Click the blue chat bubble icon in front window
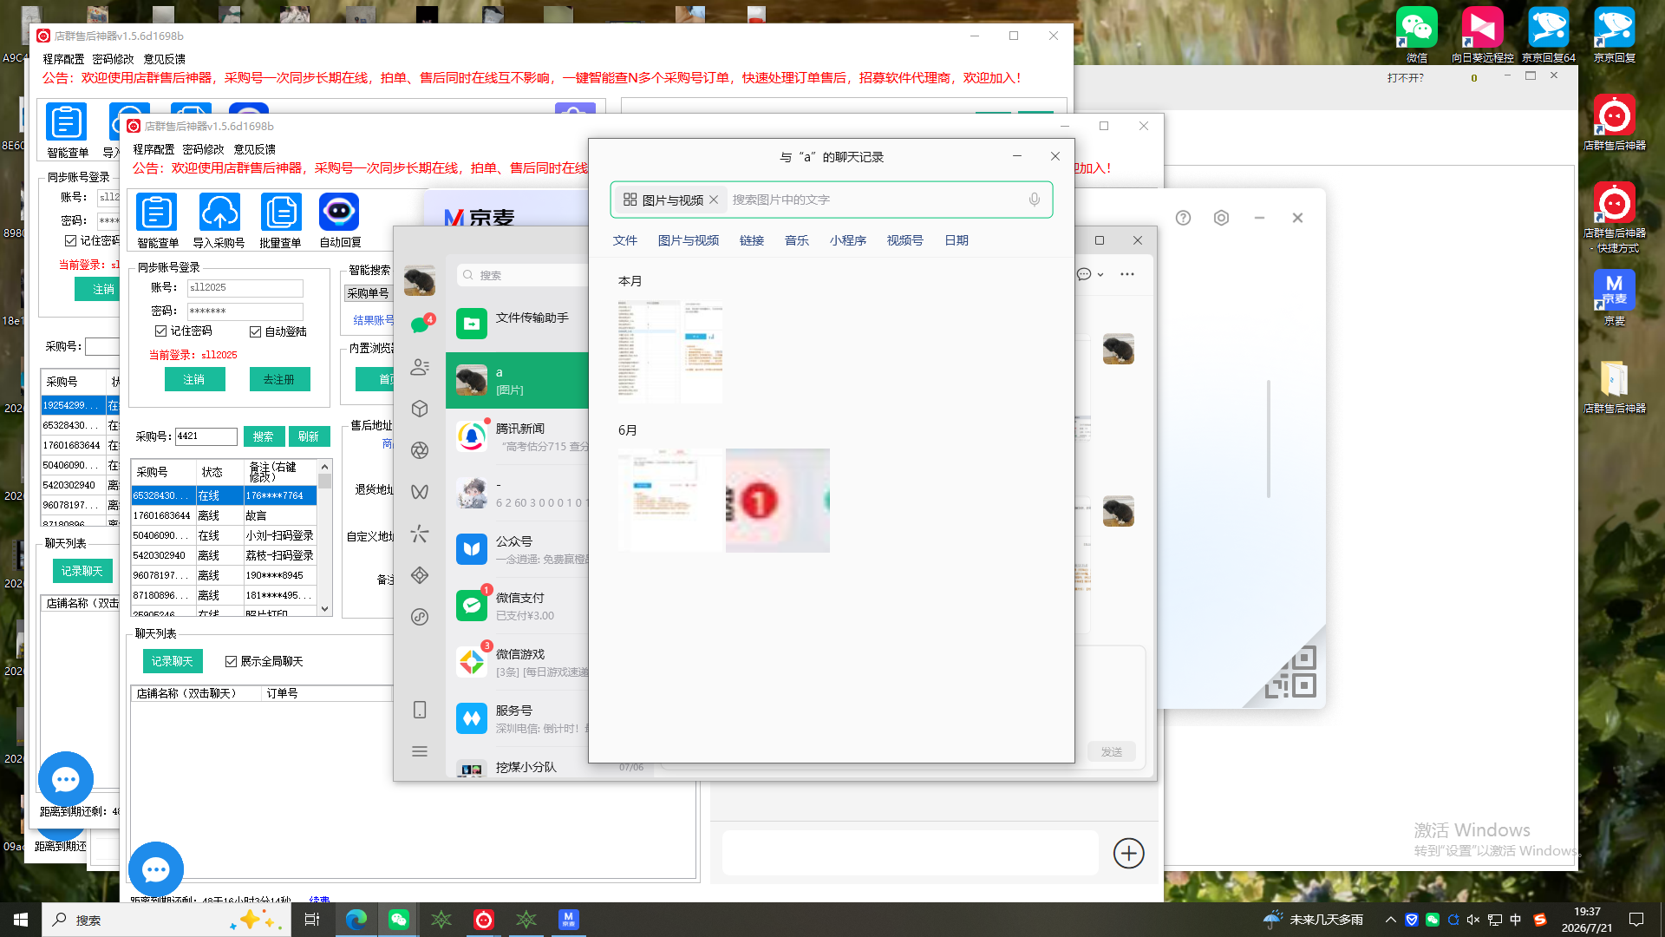This screenshot has width=1665, height=937. coord(156,868)
